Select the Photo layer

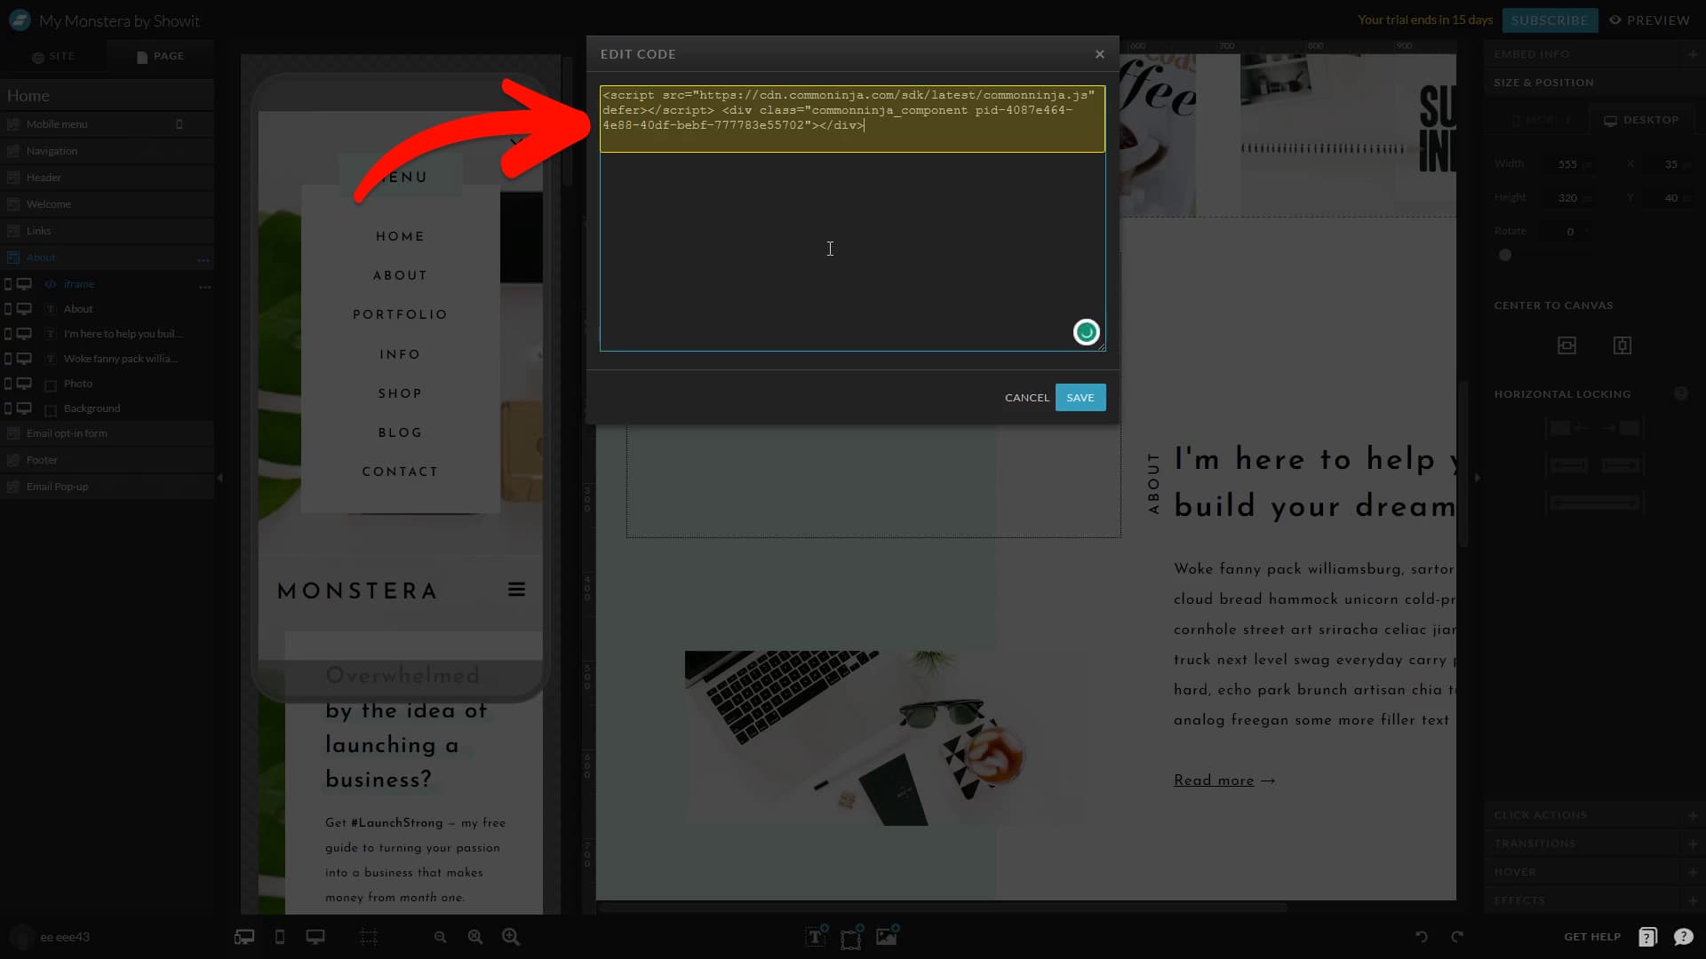tap(77, 384)
